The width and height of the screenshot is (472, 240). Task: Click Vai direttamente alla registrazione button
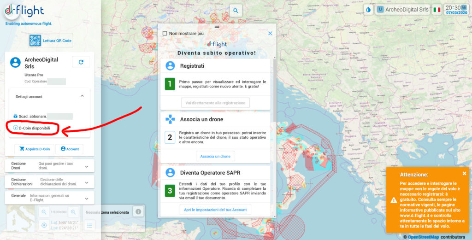[215, 103]
